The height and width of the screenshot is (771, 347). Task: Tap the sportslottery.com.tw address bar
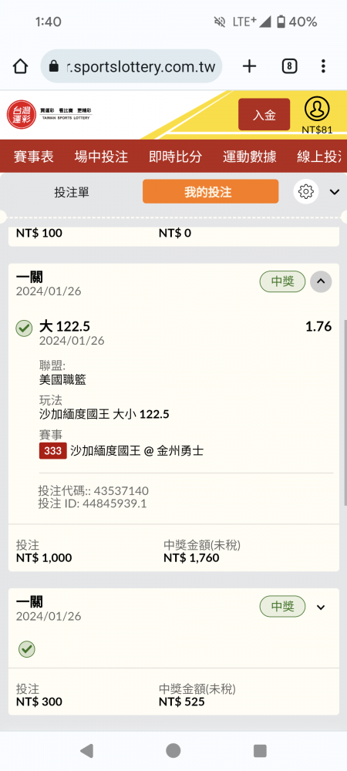(x=131, y=66)
